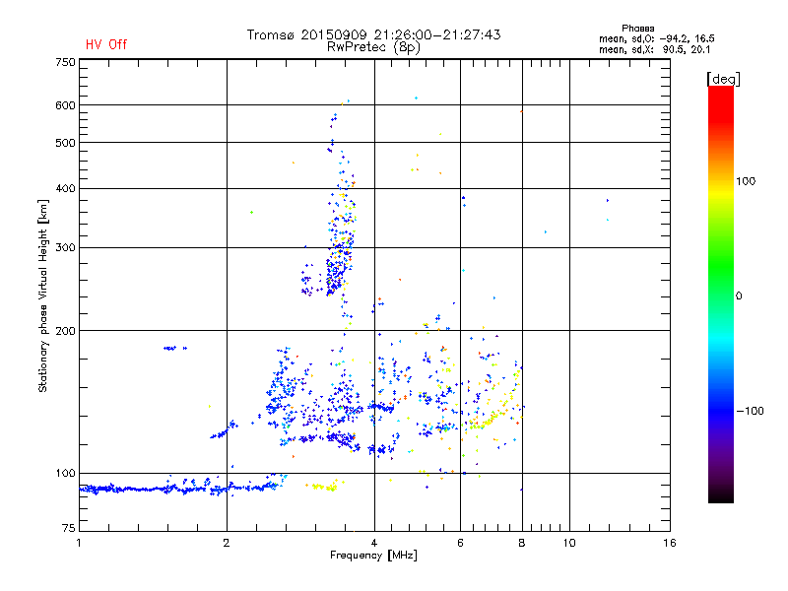Click the x-axis tick label '1'
This screenshot has height=591, width=788.
pyautogui.click(x=79, y=543)
